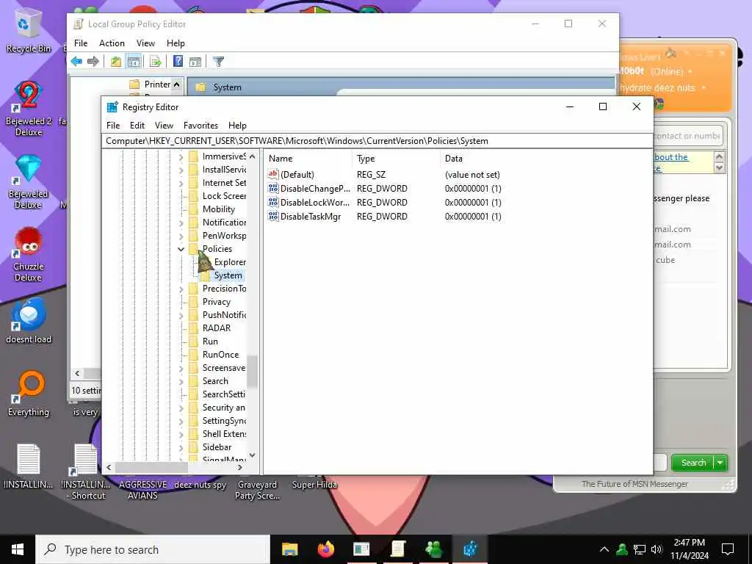Viewport: 752px width, 564px height.
Task: Collapse the Policies registry key
Action: pyautogui.click(x=181, y=249)
